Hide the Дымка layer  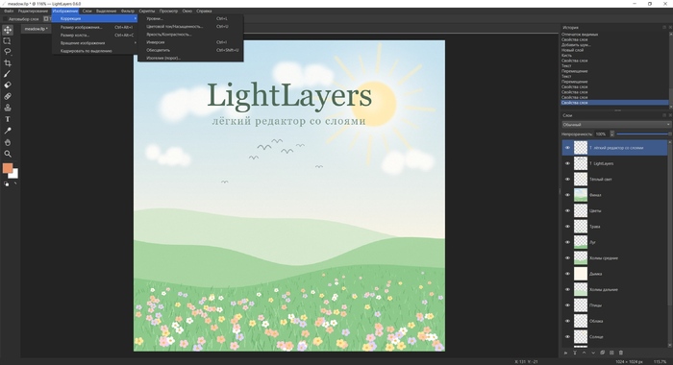pos(567,274)
